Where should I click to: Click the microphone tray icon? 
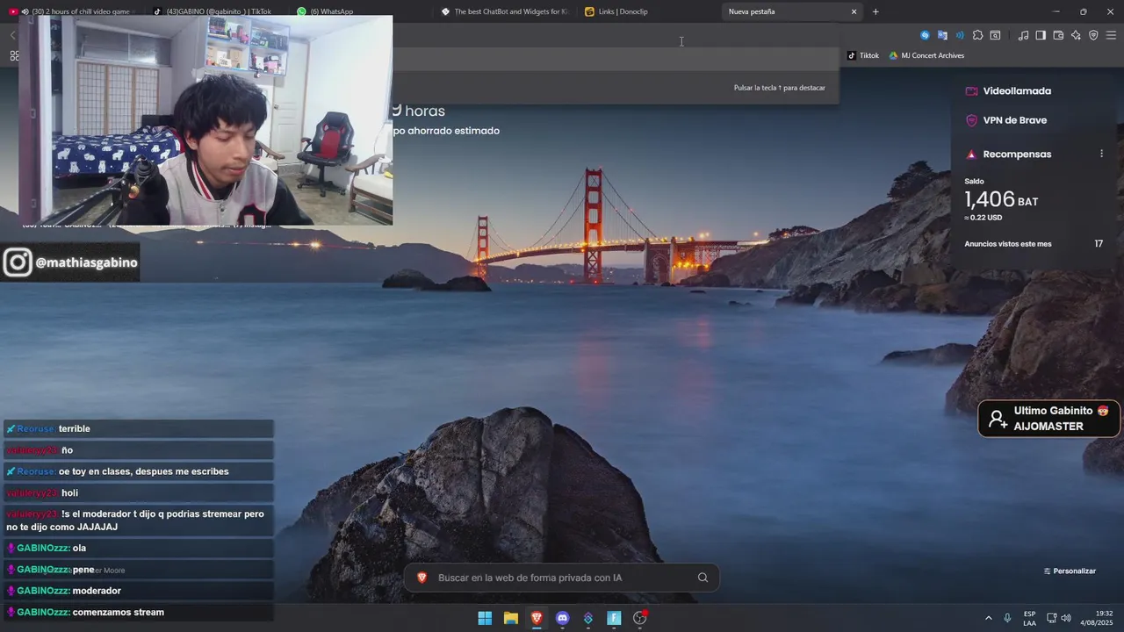[x=1007, y=618]
